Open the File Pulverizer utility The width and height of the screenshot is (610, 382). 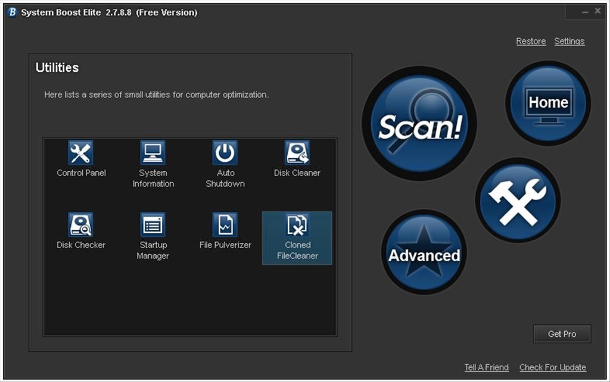tap(225, 231)
